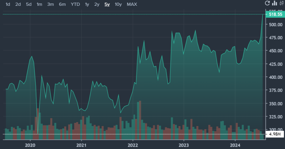The height and width of the screenshot is (149, 285).
Task: Toggle the volume bars icon
Action: [274, 3]
